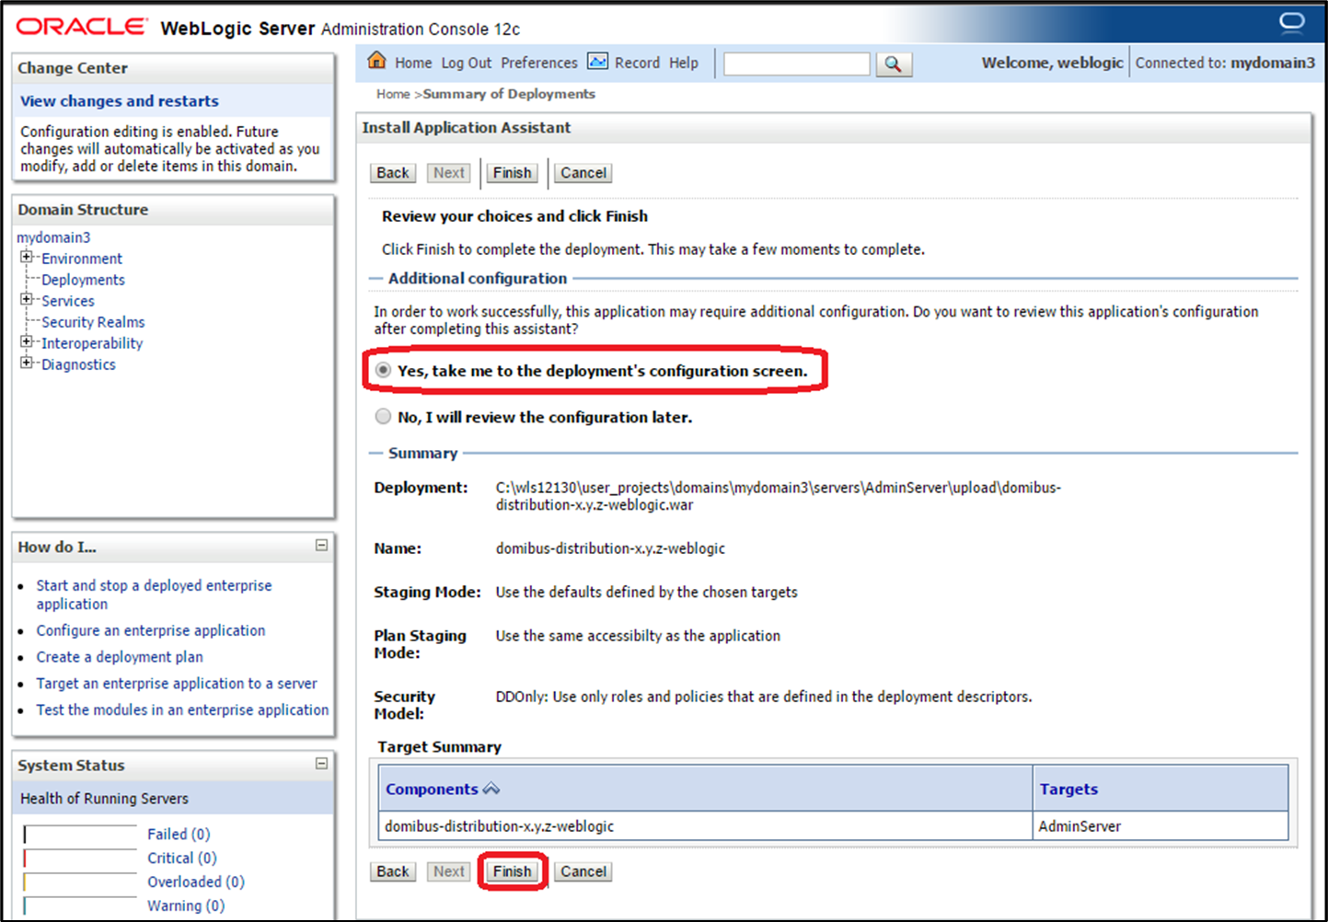Viewport: 1328px width, 922px height.
Task: Expand the Services tree node
Action: 27,299
